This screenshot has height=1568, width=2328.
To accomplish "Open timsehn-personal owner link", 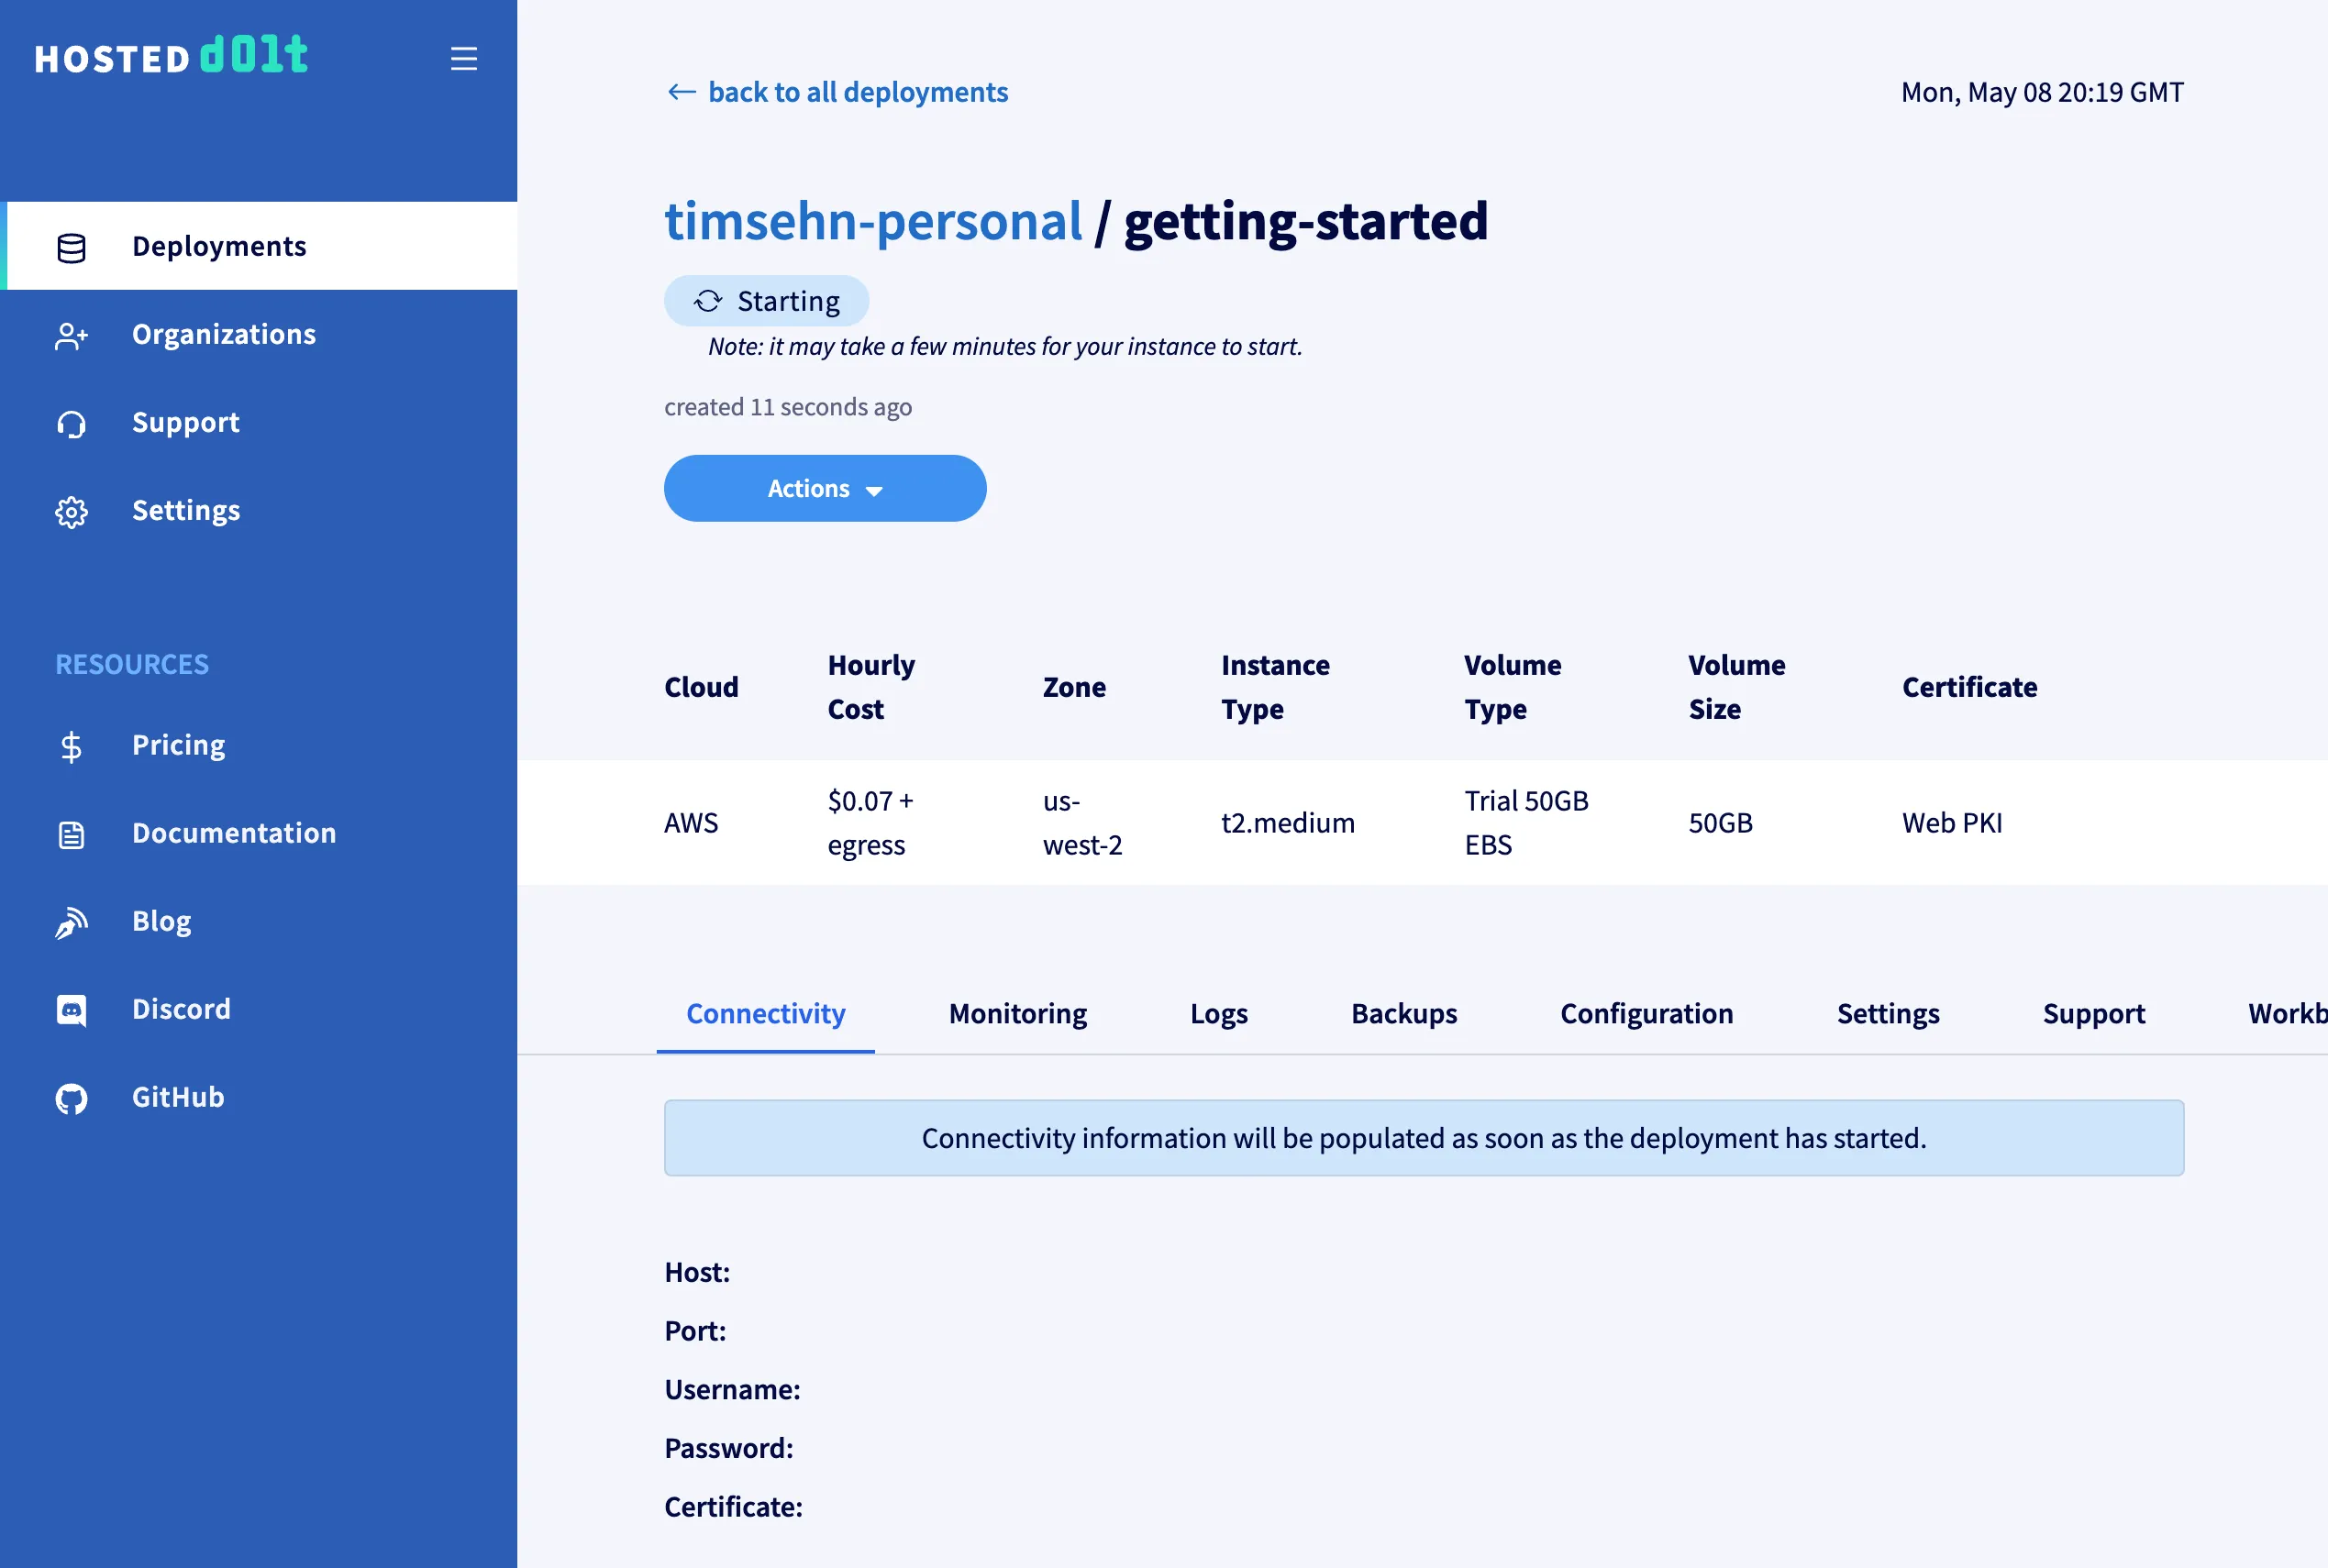I will [x=872, y=220].
